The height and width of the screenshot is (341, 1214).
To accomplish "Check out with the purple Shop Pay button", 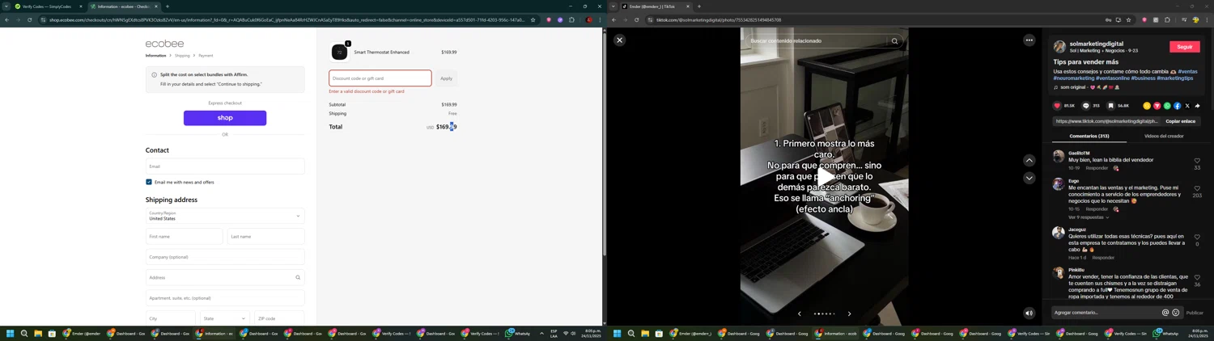I will 225,118.
